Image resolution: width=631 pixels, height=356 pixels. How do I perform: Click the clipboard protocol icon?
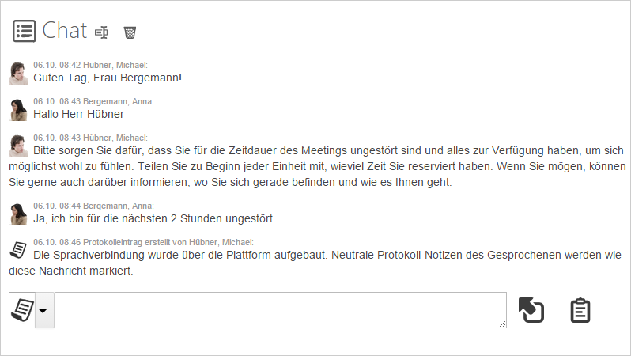pyautogui.click(x=580, y=310)
